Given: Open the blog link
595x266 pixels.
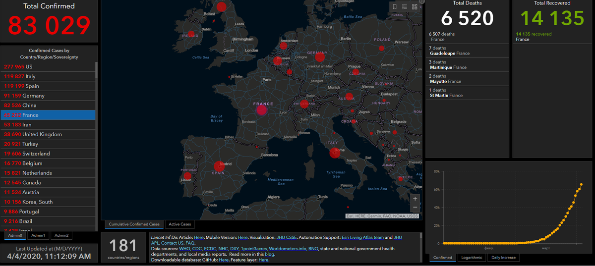Looking at the screenshot, I should 270,254.
